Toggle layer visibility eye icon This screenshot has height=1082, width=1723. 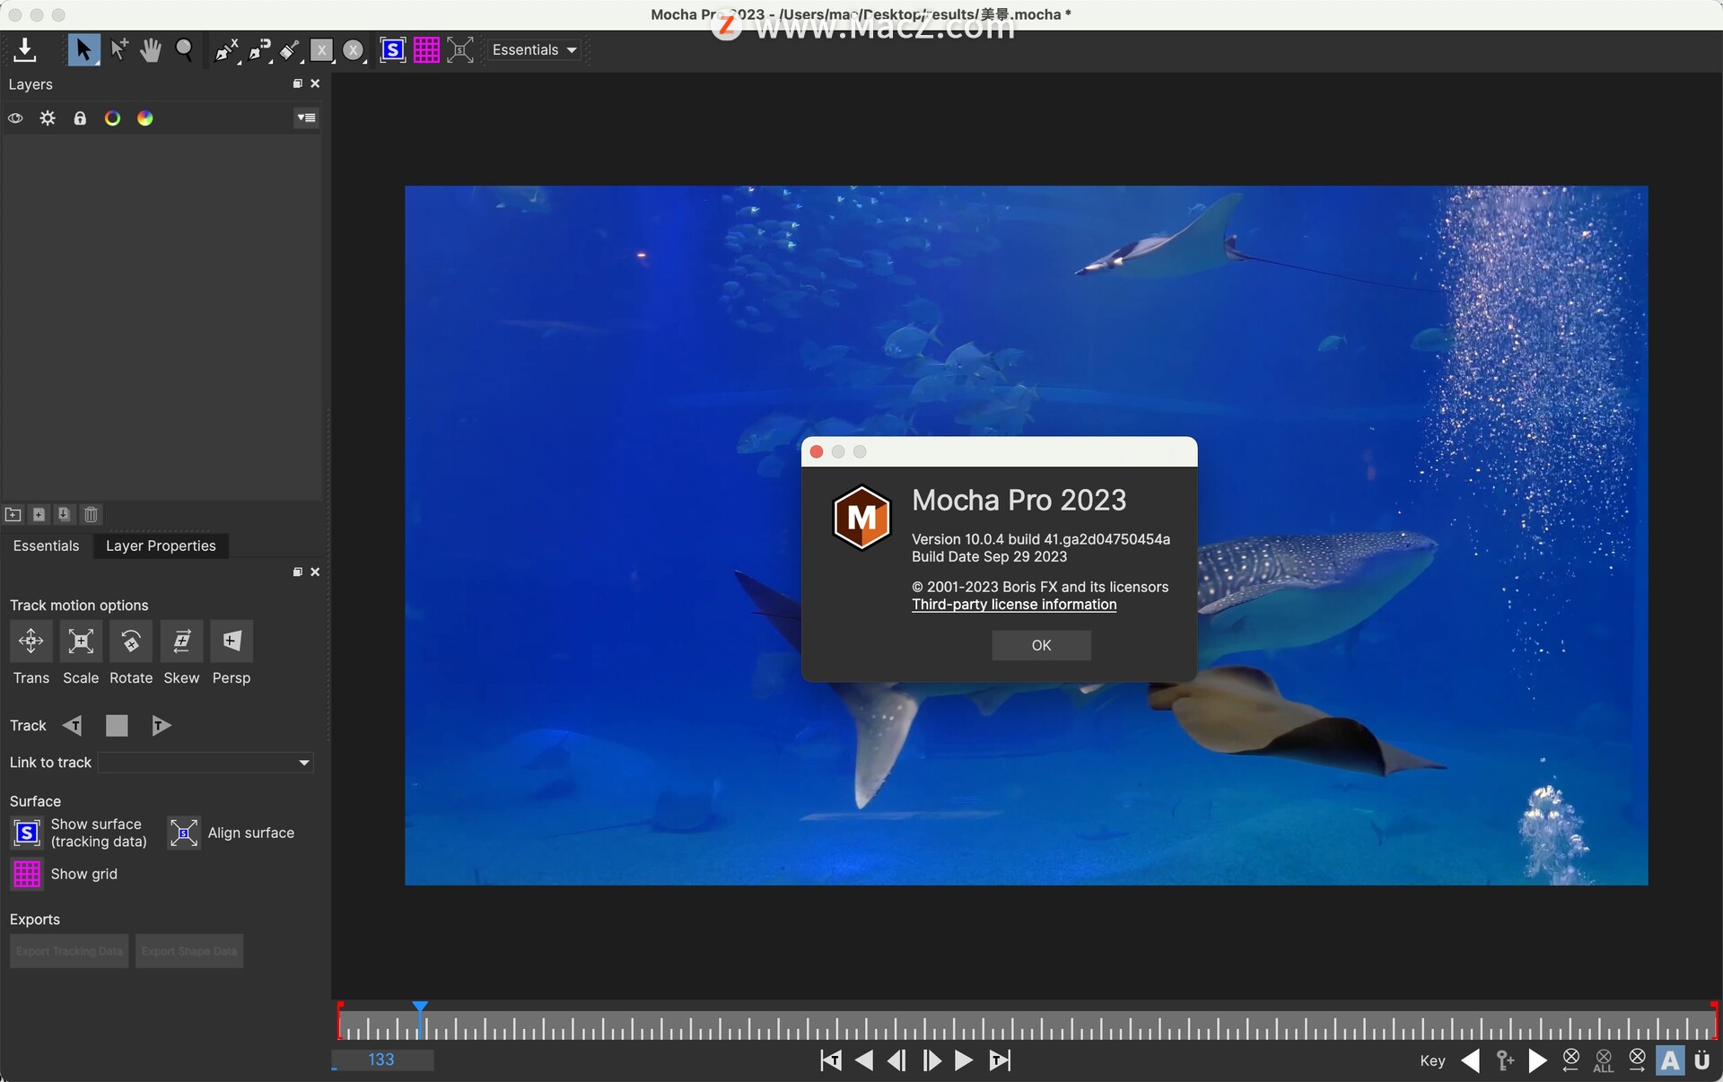15,118
